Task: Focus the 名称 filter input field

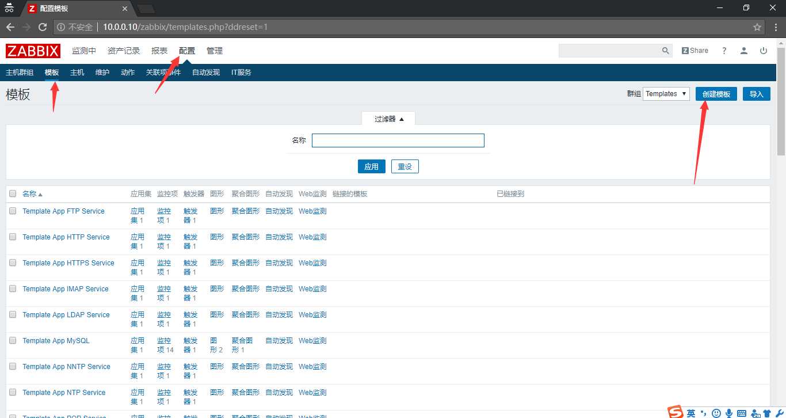Action: point(398,140)
